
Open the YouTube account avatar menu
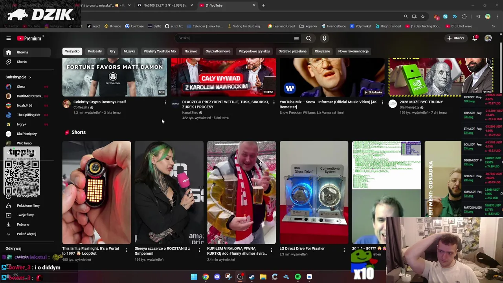click(488, 38)
